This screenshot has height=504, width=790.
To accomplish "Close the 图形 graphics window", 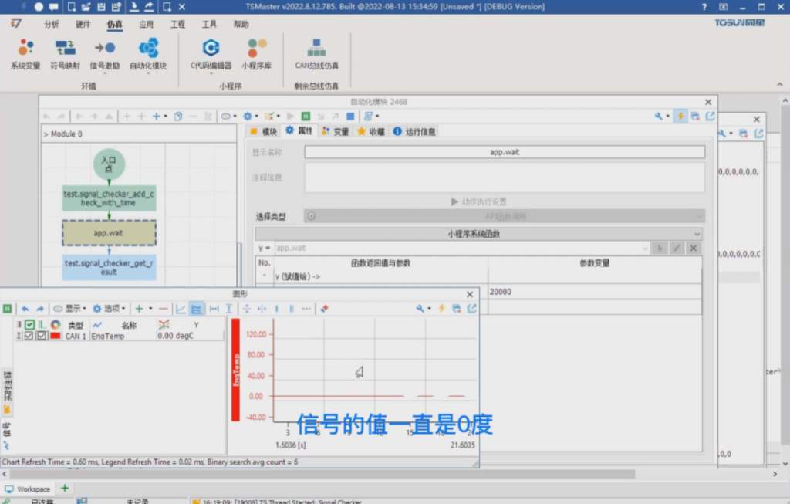I will click(470, 294).
